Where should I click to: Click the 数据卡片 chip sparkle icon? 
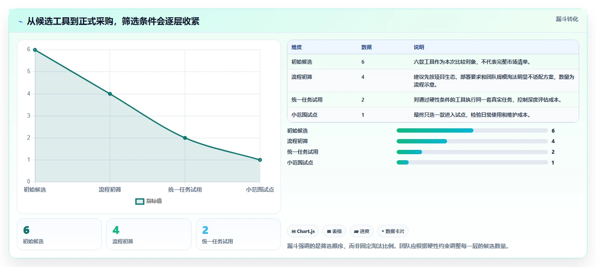(383, 231)
